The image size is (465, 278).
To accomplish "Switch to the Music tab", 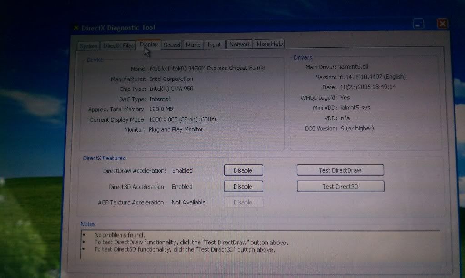I will [x=193, y=45].
